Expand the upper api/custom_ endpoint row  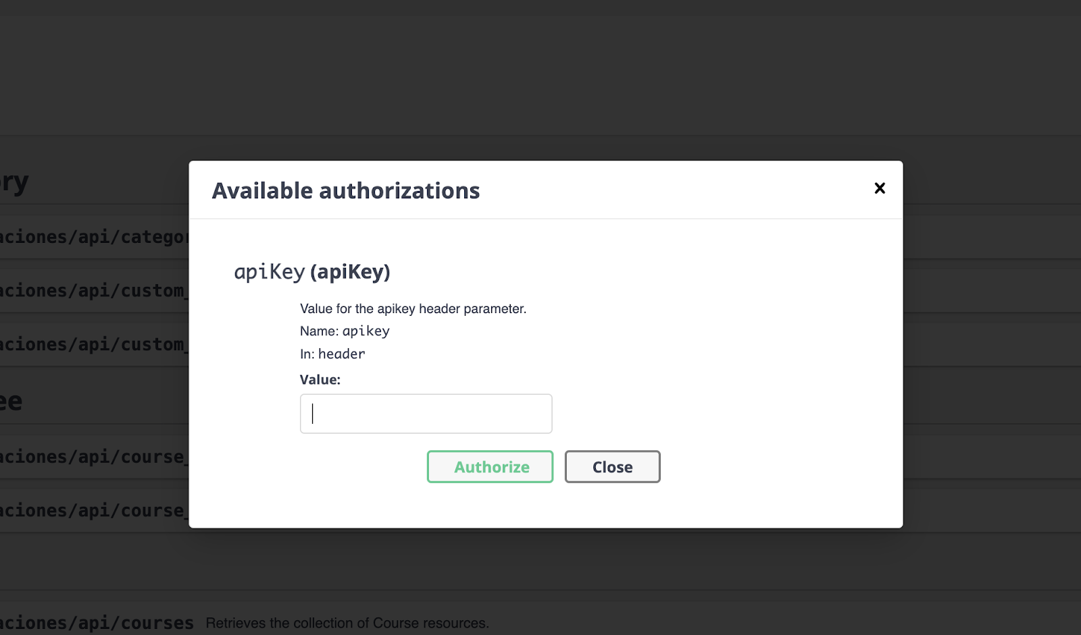click(93, 291)
